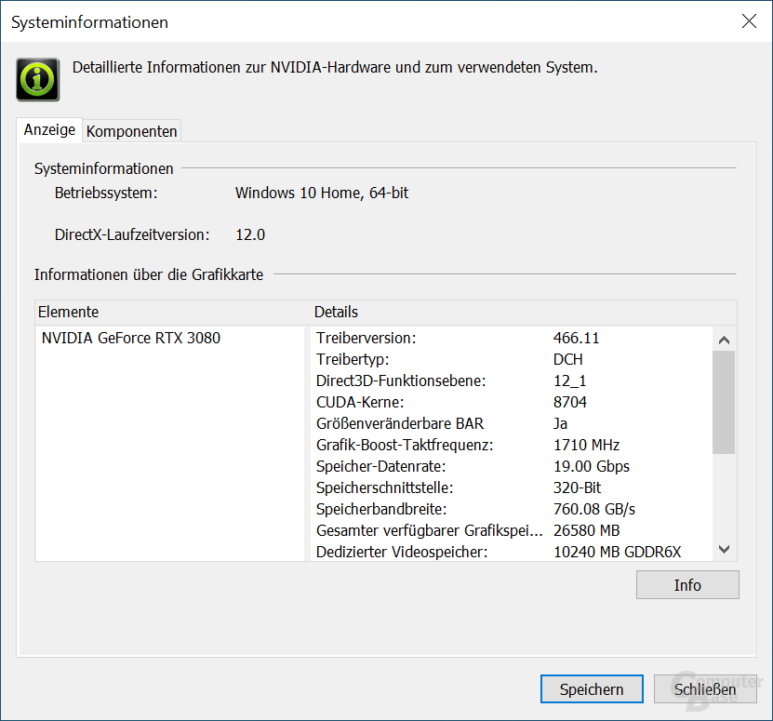Click the 26580 MB value
The height and width of the screenshot is (721, 773).
tap(587, 530)
